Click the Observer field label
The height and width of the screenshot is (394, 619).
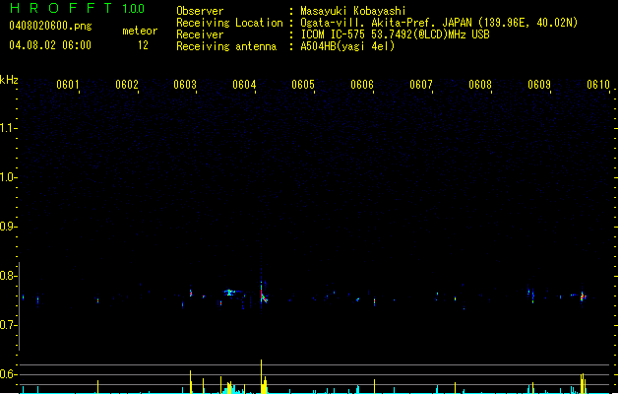point(200,11)
